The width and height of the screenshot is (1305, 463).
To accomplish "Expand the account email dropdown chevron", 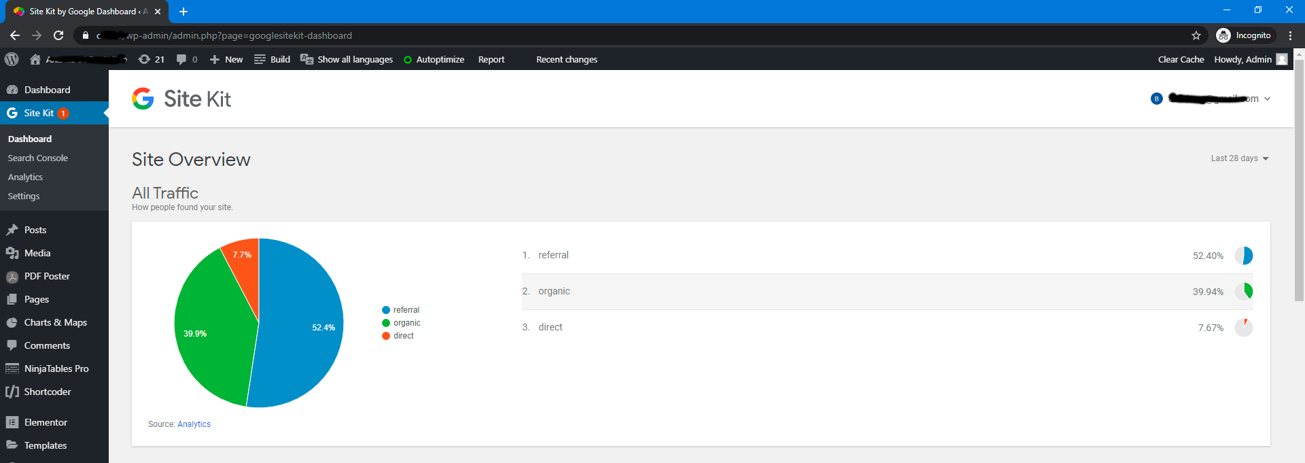I will click(x=1267, y=99).
